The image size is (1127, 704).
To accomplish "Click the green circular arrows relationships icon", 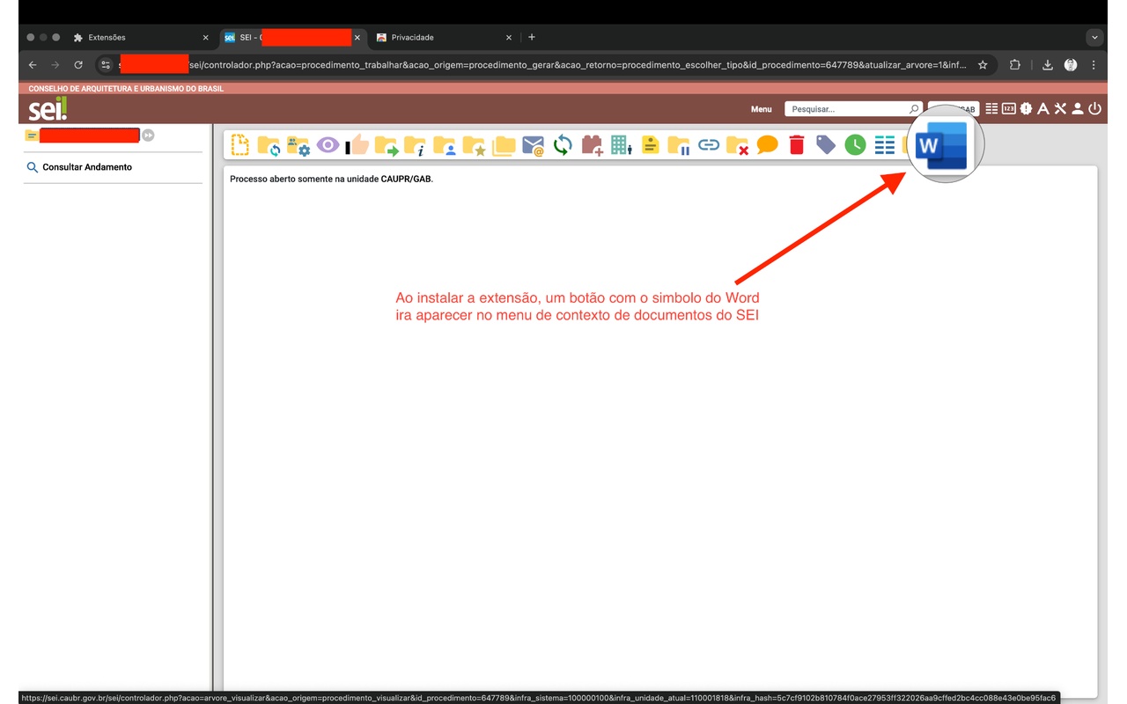I will coord(562,145).
